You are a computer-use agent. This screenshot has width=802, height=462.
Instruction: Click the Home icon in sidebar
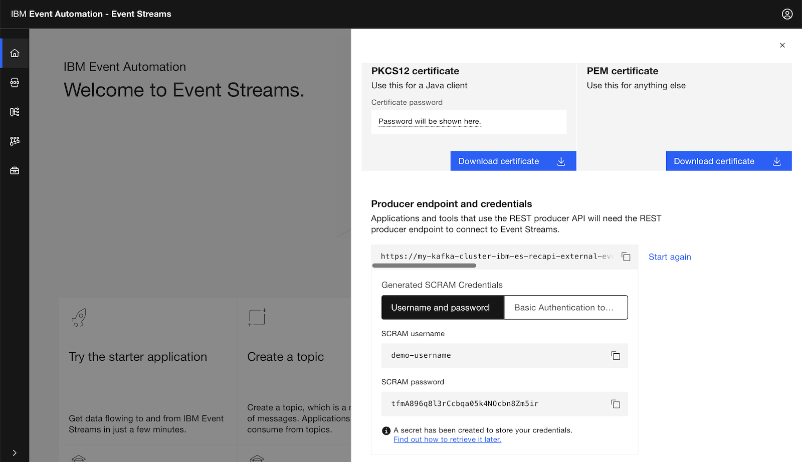tap(15, 53)
